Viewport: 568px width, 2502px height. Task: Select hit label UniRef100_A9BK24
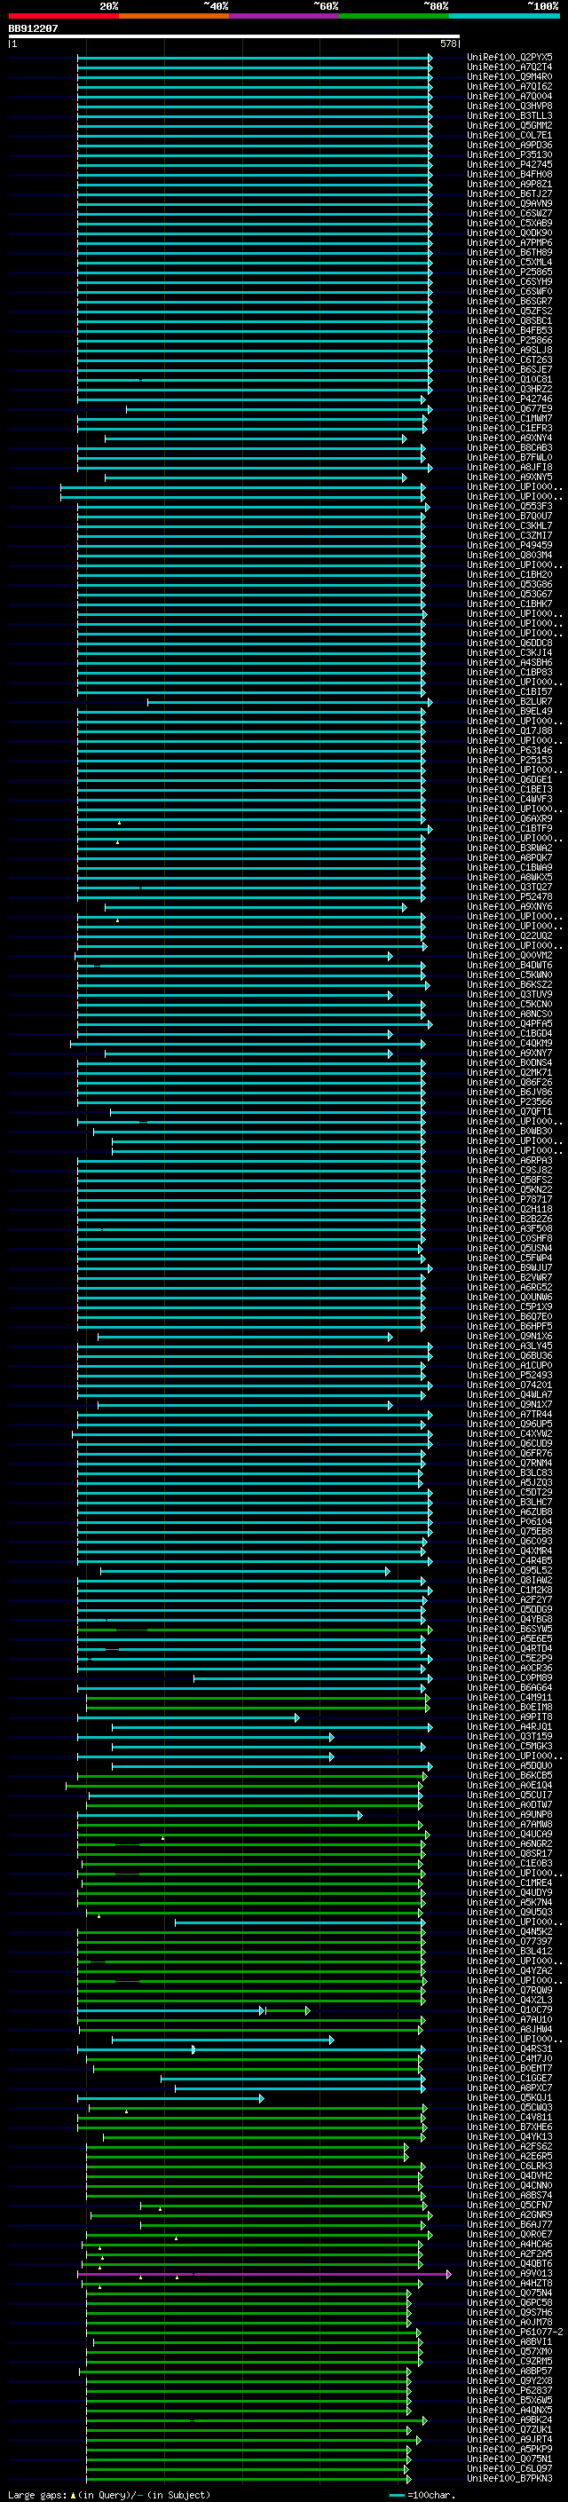509,2419
